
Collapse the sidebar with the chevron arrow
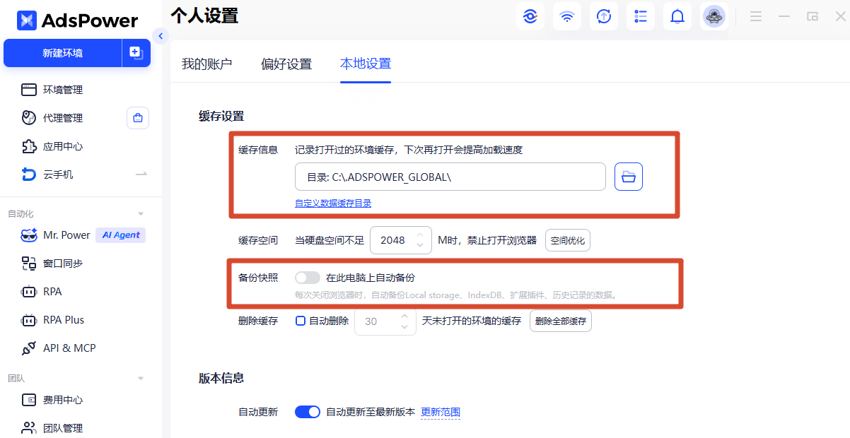[161, 36]
